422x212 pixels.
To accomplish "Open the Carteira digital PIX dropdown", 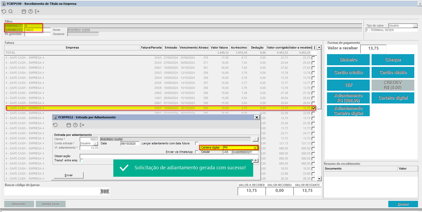I will tap(255, 148).
